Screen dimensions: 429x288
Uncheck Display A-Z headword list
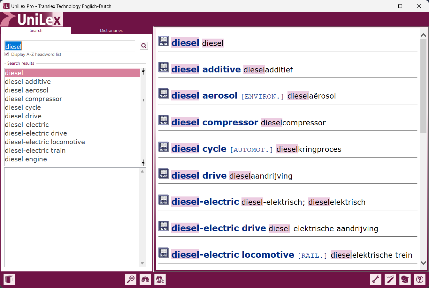point(7,54)
